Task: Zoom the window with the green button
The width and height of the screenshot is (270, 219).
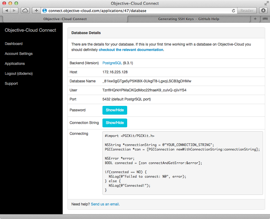Action: [16, 3]
